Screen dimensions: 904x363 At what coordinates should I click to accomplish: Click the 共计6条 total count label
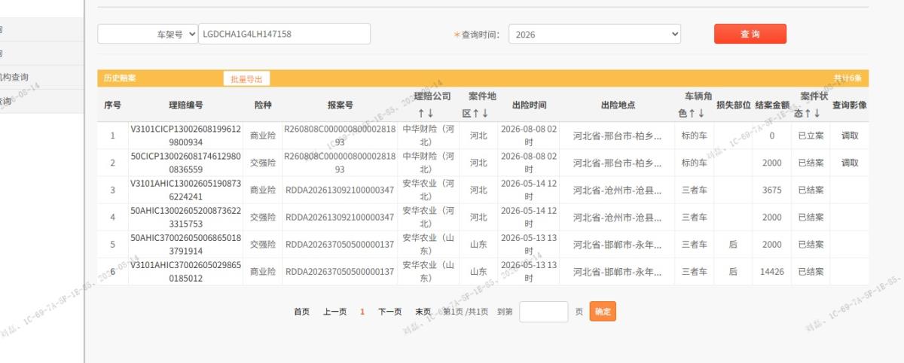[847, 78]
